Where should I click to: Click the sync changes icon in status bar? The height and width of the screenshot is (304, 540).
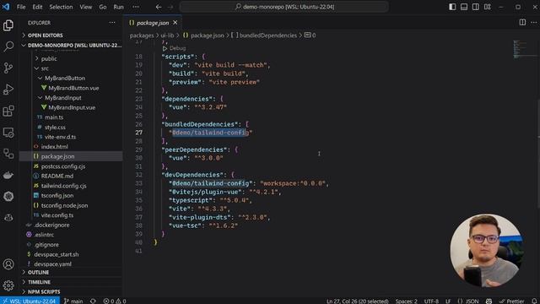click(x=93, y=301)
